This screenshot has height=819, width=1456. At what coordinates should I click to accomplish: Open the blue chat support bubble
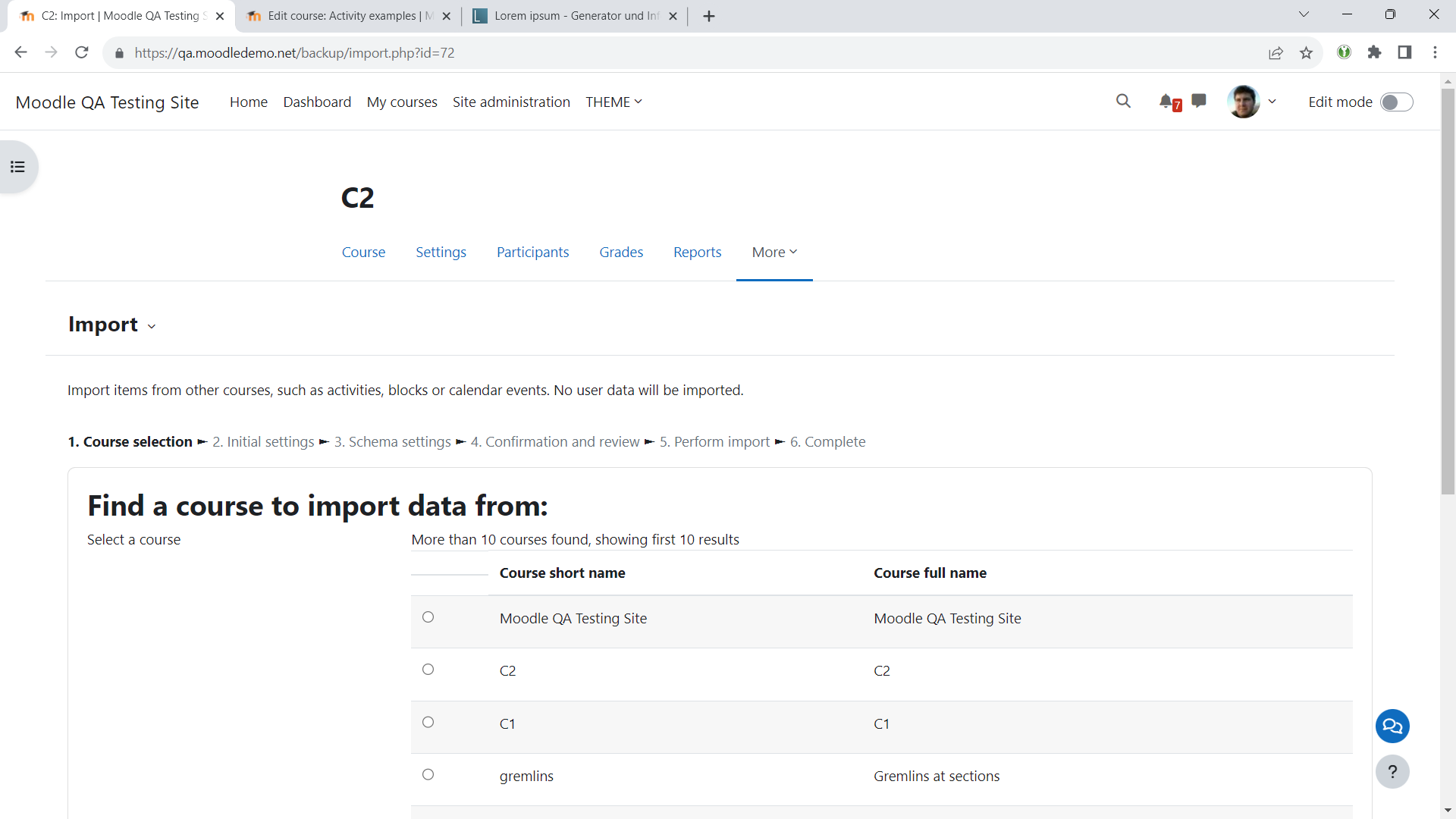[1392, 726]
